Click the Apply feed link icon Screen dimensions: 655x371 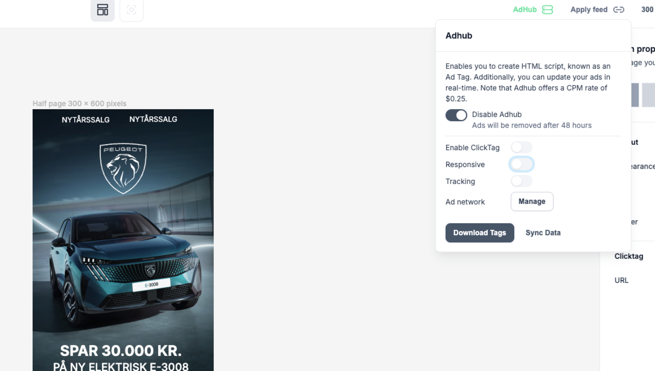[618, 10]
